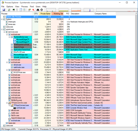Screen dimensions: 138x131
Task: Open the Options menu
Action: click(x=10, y=6)
